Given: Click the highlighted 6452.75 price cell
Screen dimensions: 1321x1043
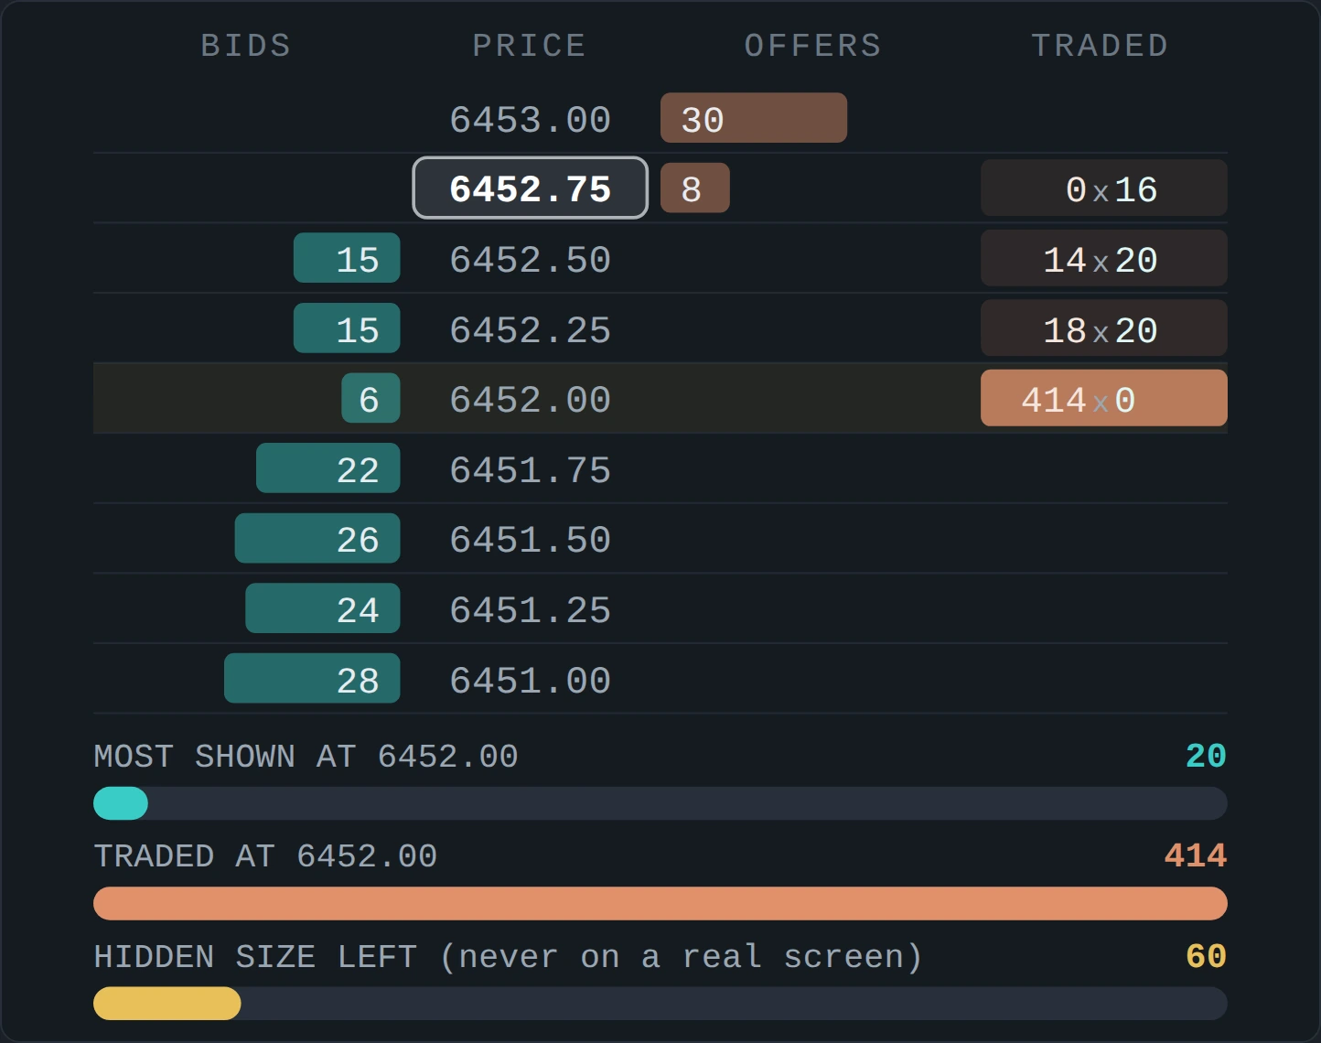Looking at the screenshot, I should coord(531,188).
